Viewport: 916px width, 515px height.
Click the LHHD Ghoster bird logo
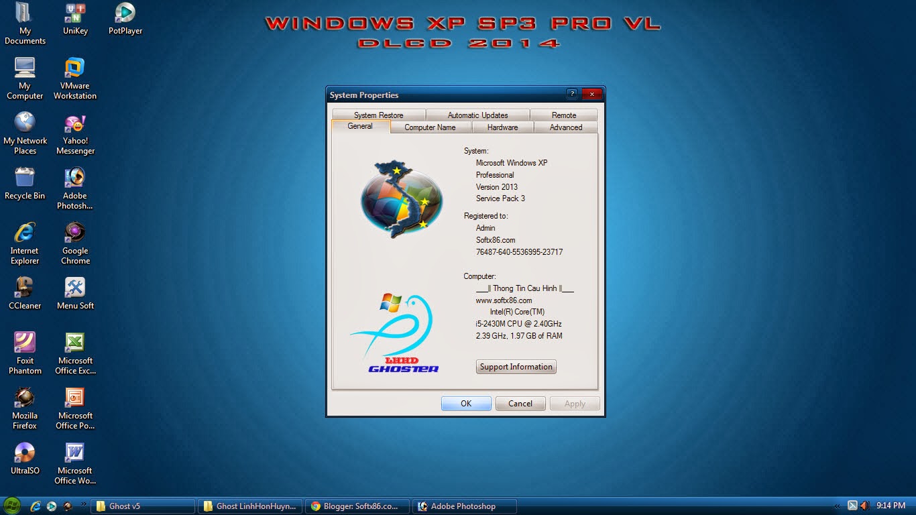point(394,333)
